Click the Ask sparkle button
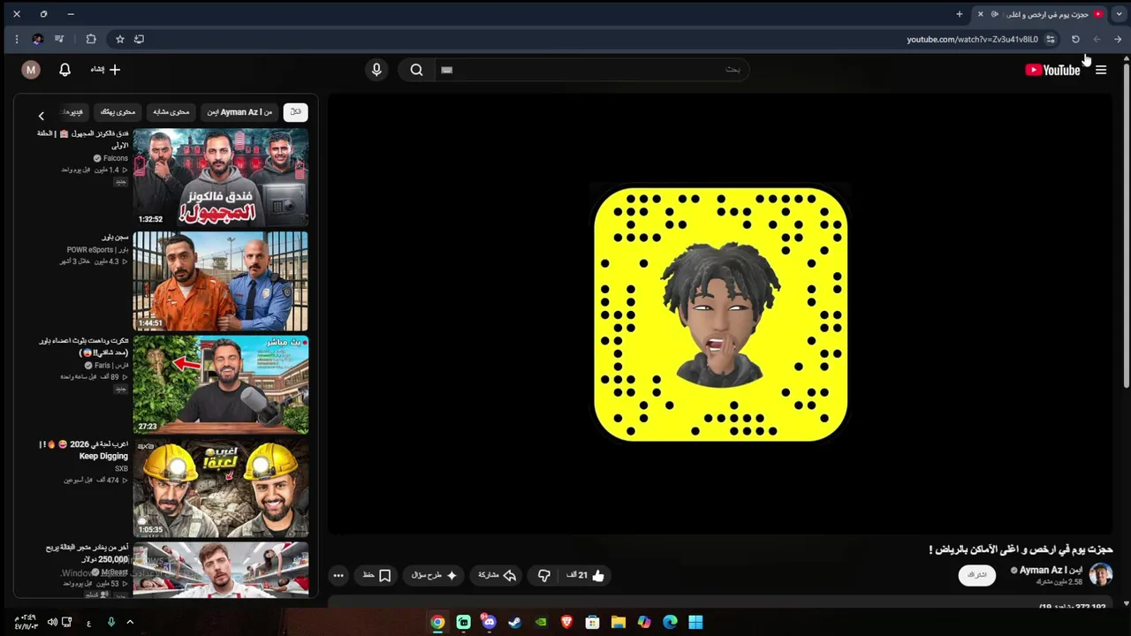1131x636 pixels. [434, 575]
